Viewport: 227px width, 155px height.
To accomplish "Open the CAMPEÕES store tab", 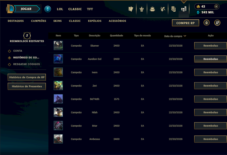I will [39, 21].
